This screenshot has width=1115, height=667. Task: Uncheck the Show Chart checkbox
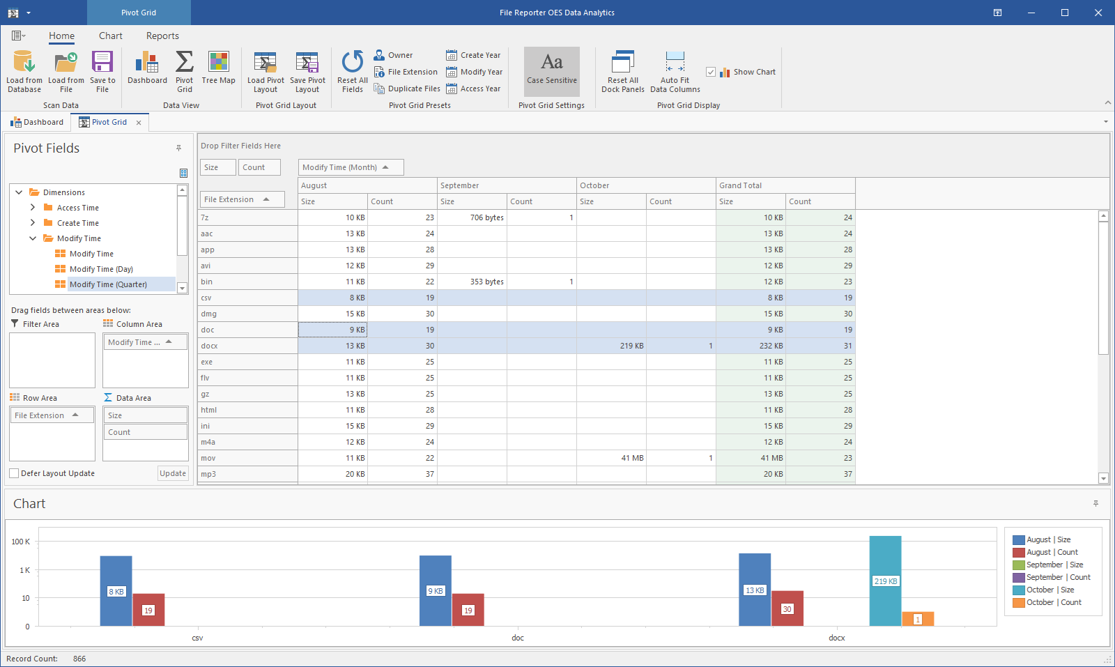click(x=711, y=72)
